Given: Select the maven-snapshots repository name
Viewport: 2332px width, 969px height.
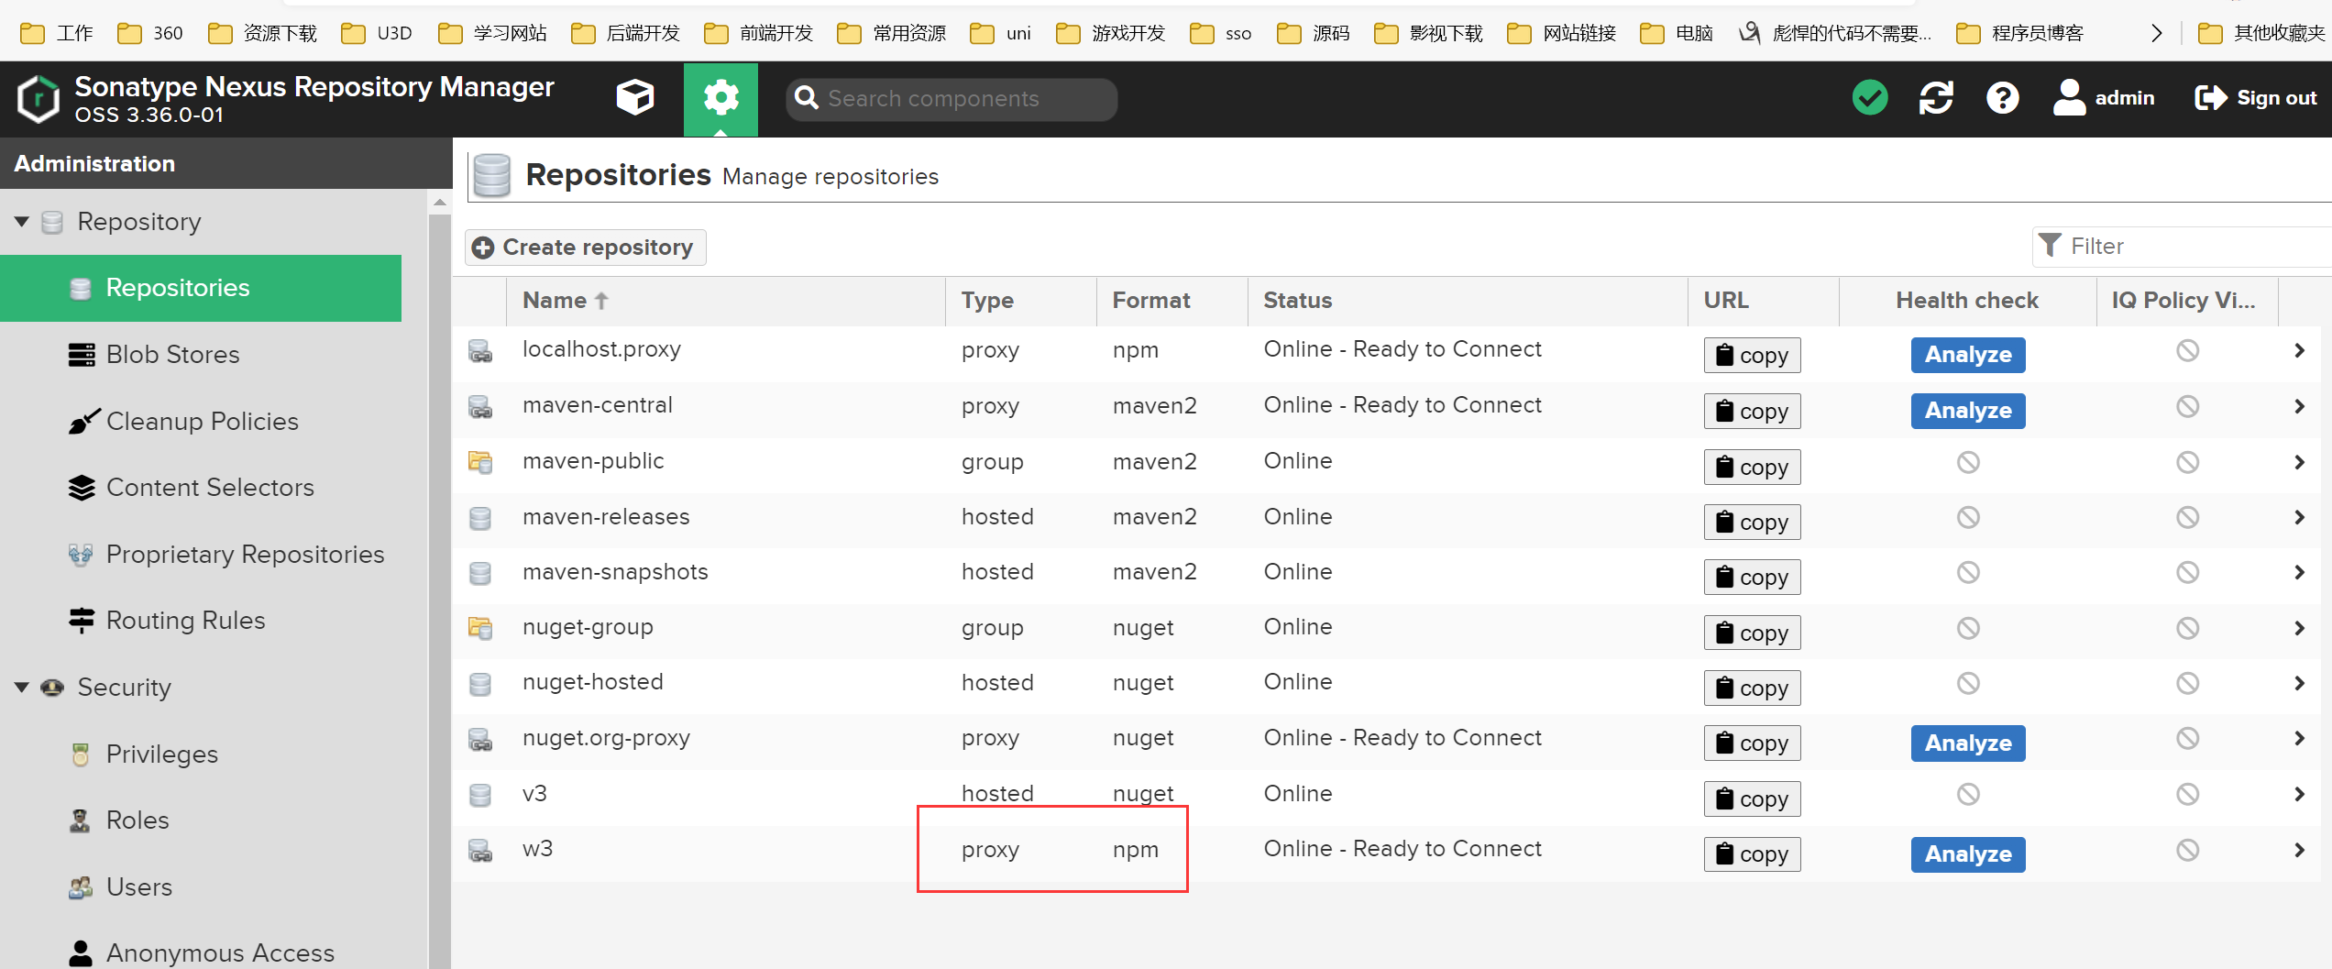Looking at the screenshot, I should point(615,572).
